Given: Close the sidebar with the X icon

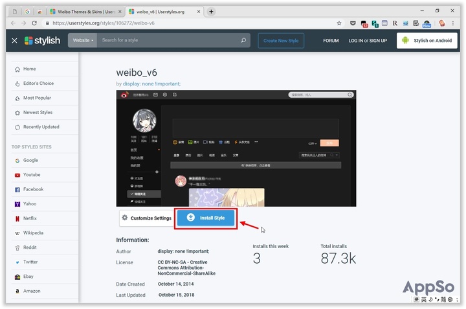Looking at the screenshot, I should pyautogui.click(x=14, y=40).
